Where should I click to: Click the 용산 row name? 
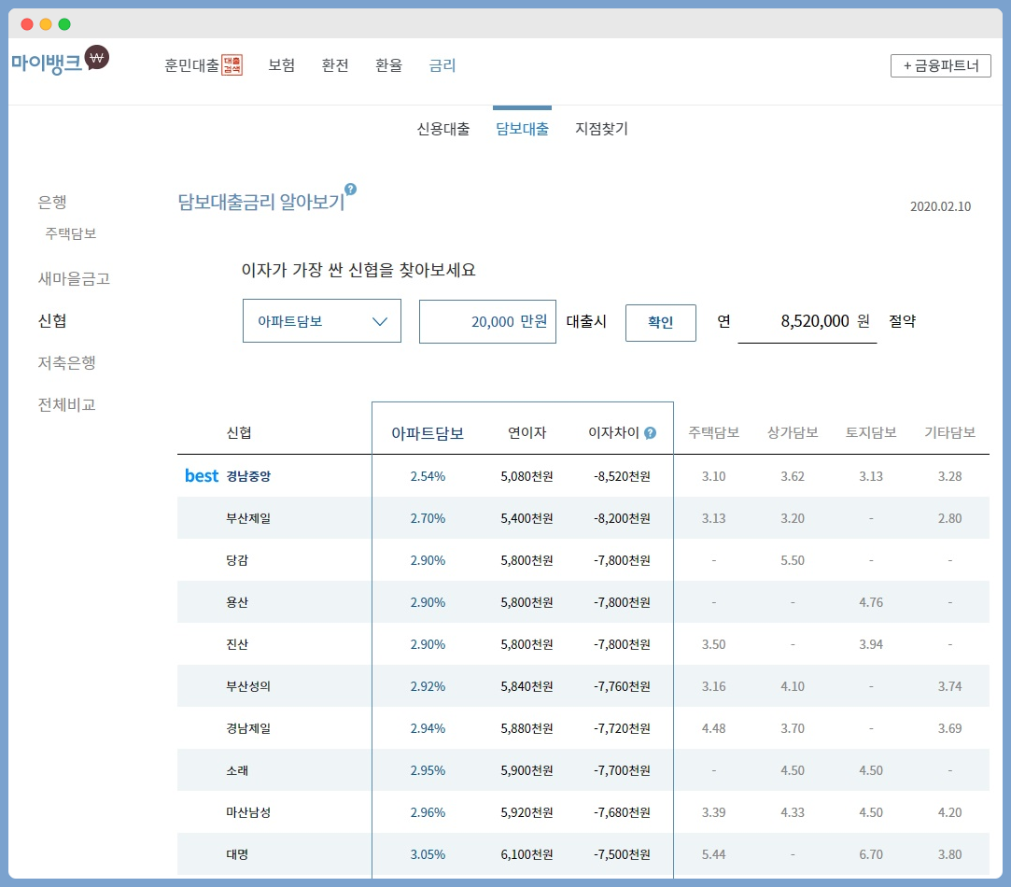(237, 602)
